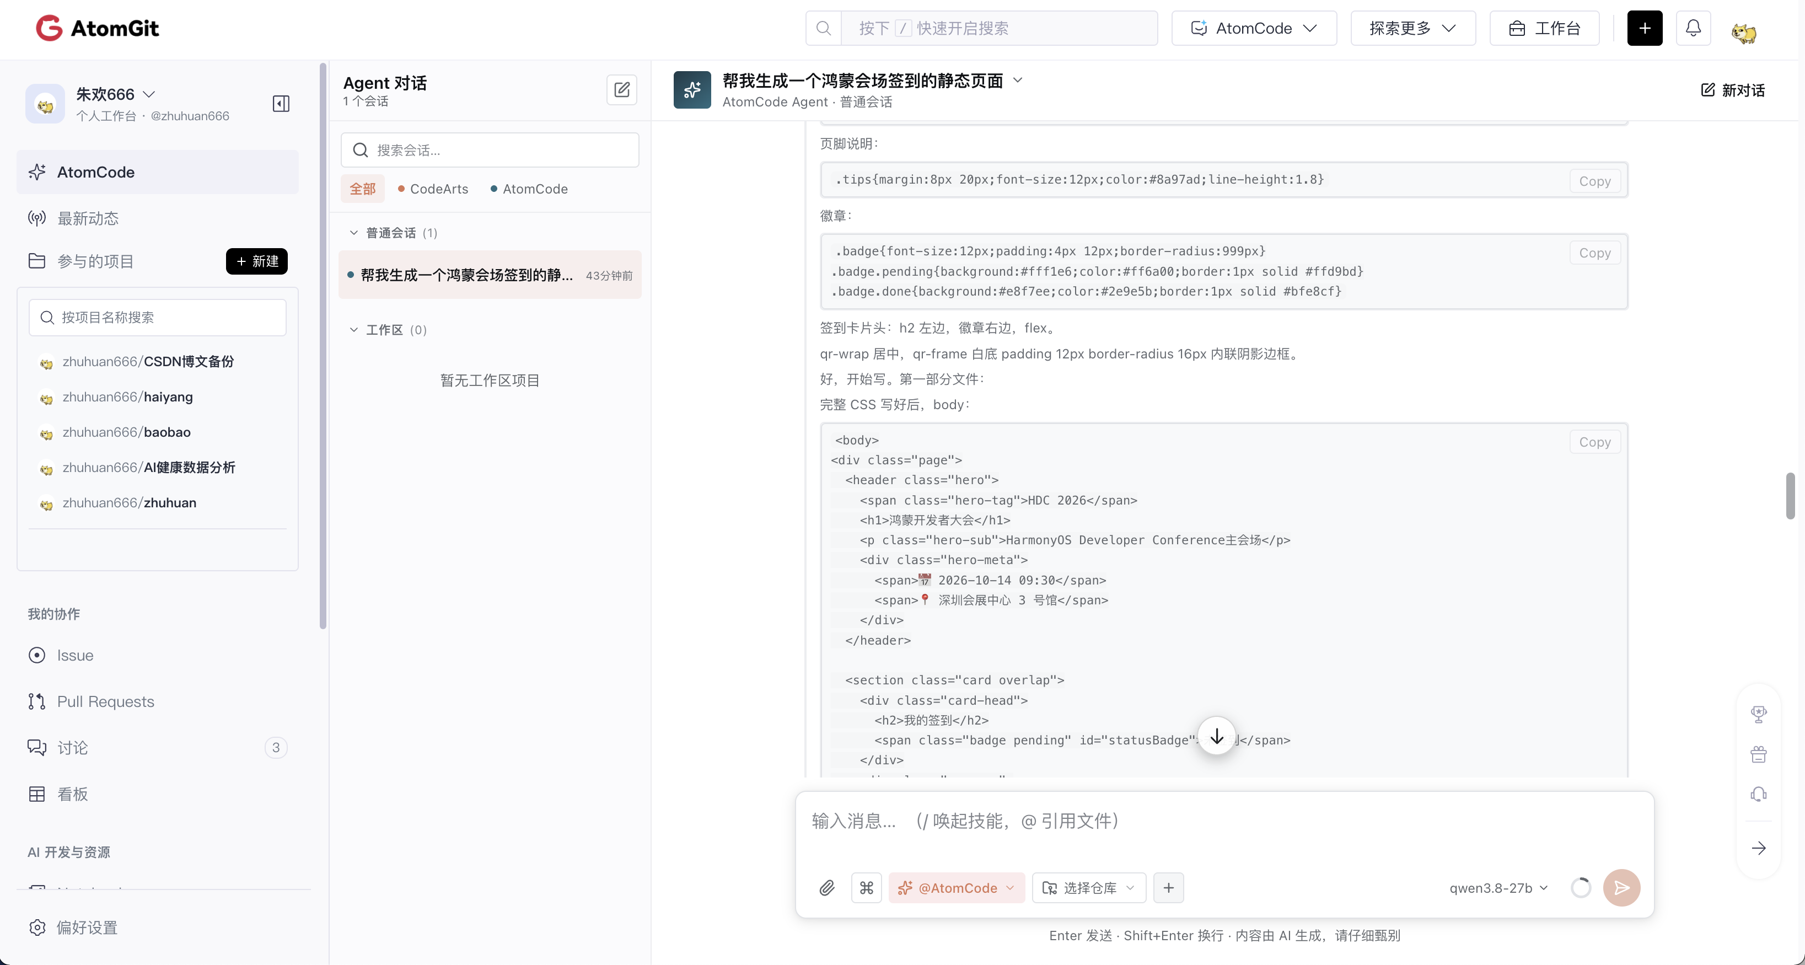Open the 探索更多 dropdown

coord(1412,28)
